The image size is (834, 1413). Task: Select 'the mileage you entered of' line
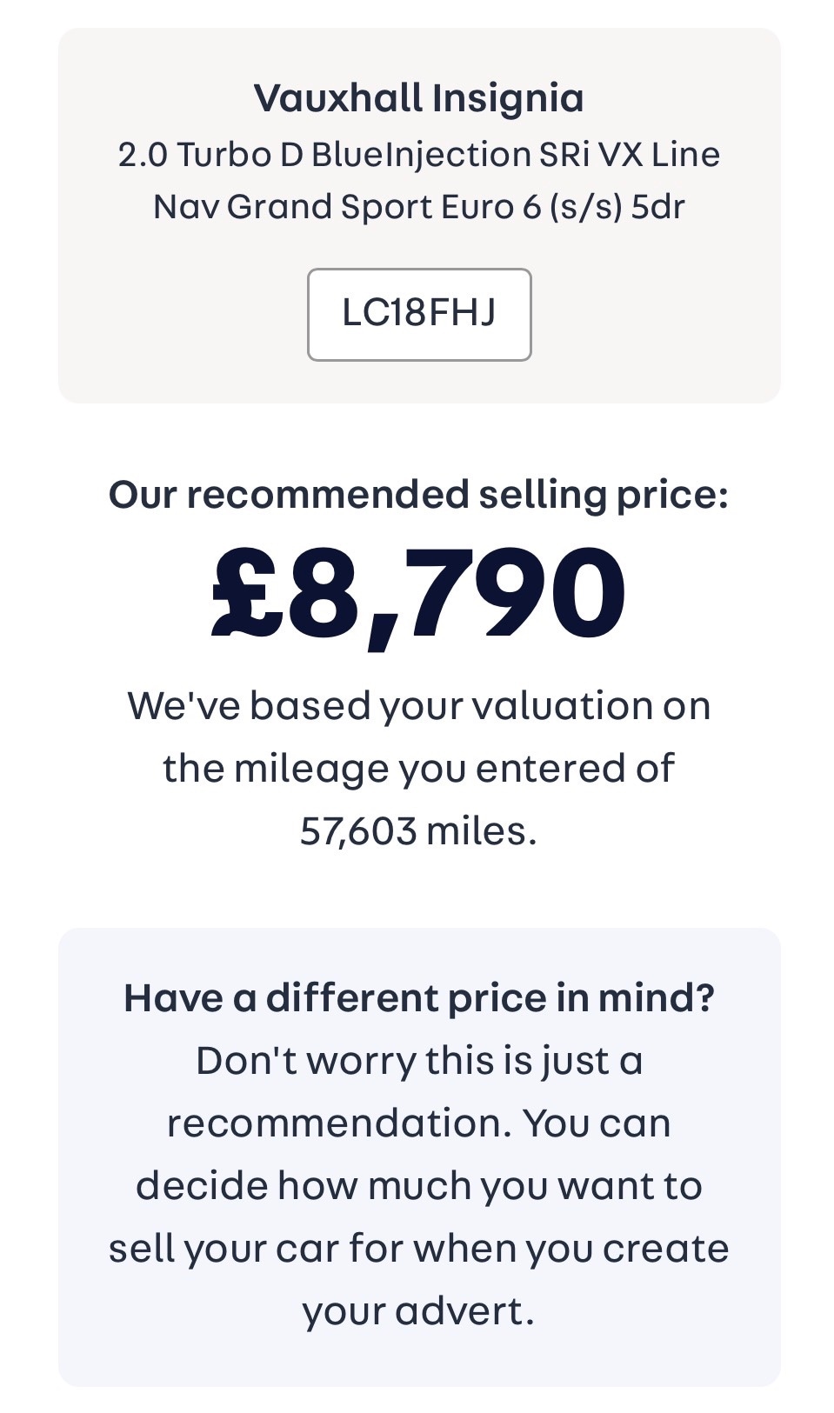click(x=418, y=768)
